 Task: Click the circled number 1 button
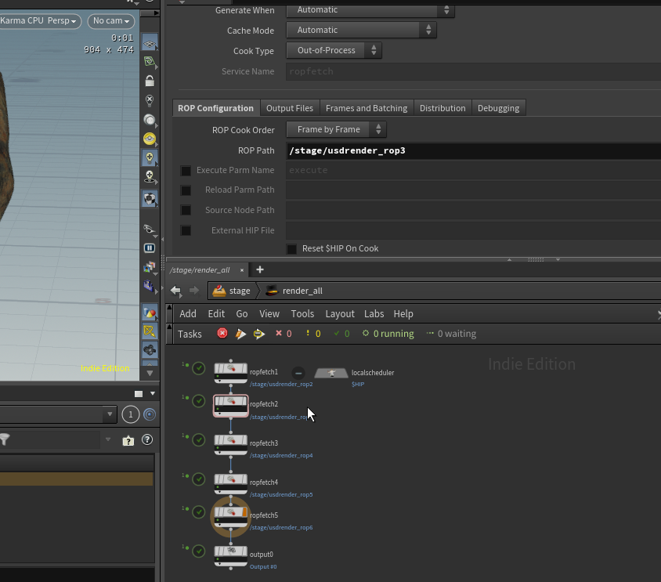pos(131,414)
